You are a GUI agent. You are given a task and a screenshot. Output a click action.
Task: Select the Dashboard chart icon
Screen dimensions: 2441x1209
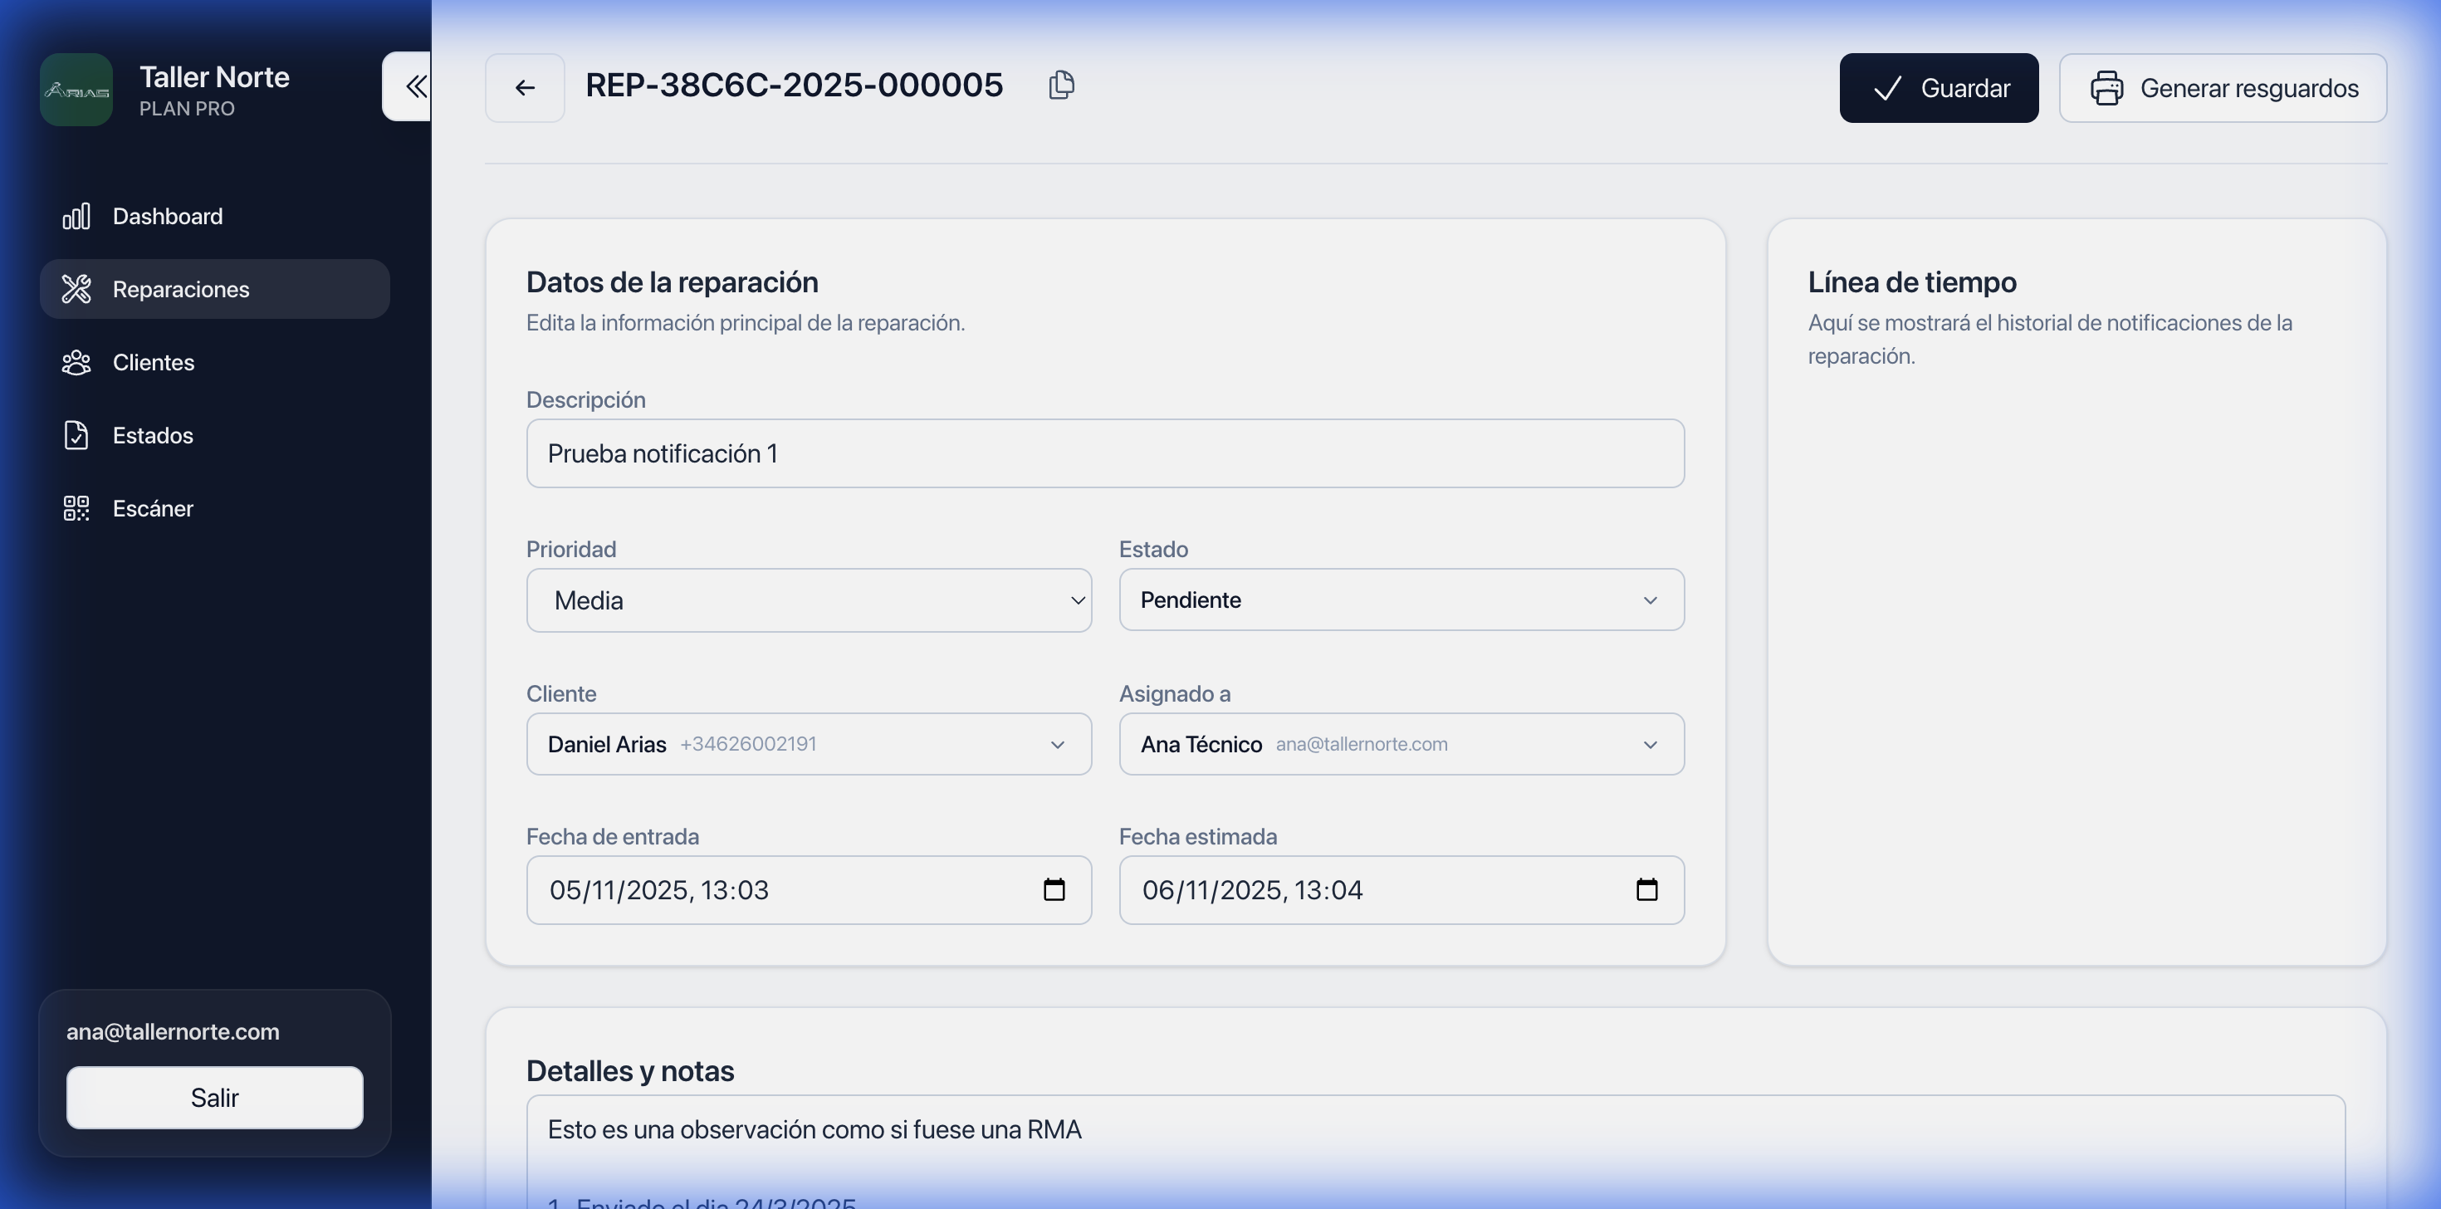tap(76, 215)
